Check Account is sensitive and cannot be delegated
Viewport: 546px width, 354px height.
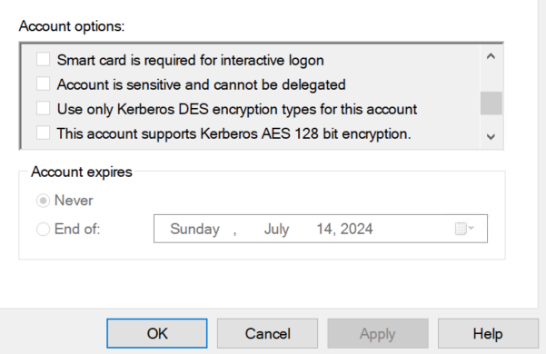[44, 84]
